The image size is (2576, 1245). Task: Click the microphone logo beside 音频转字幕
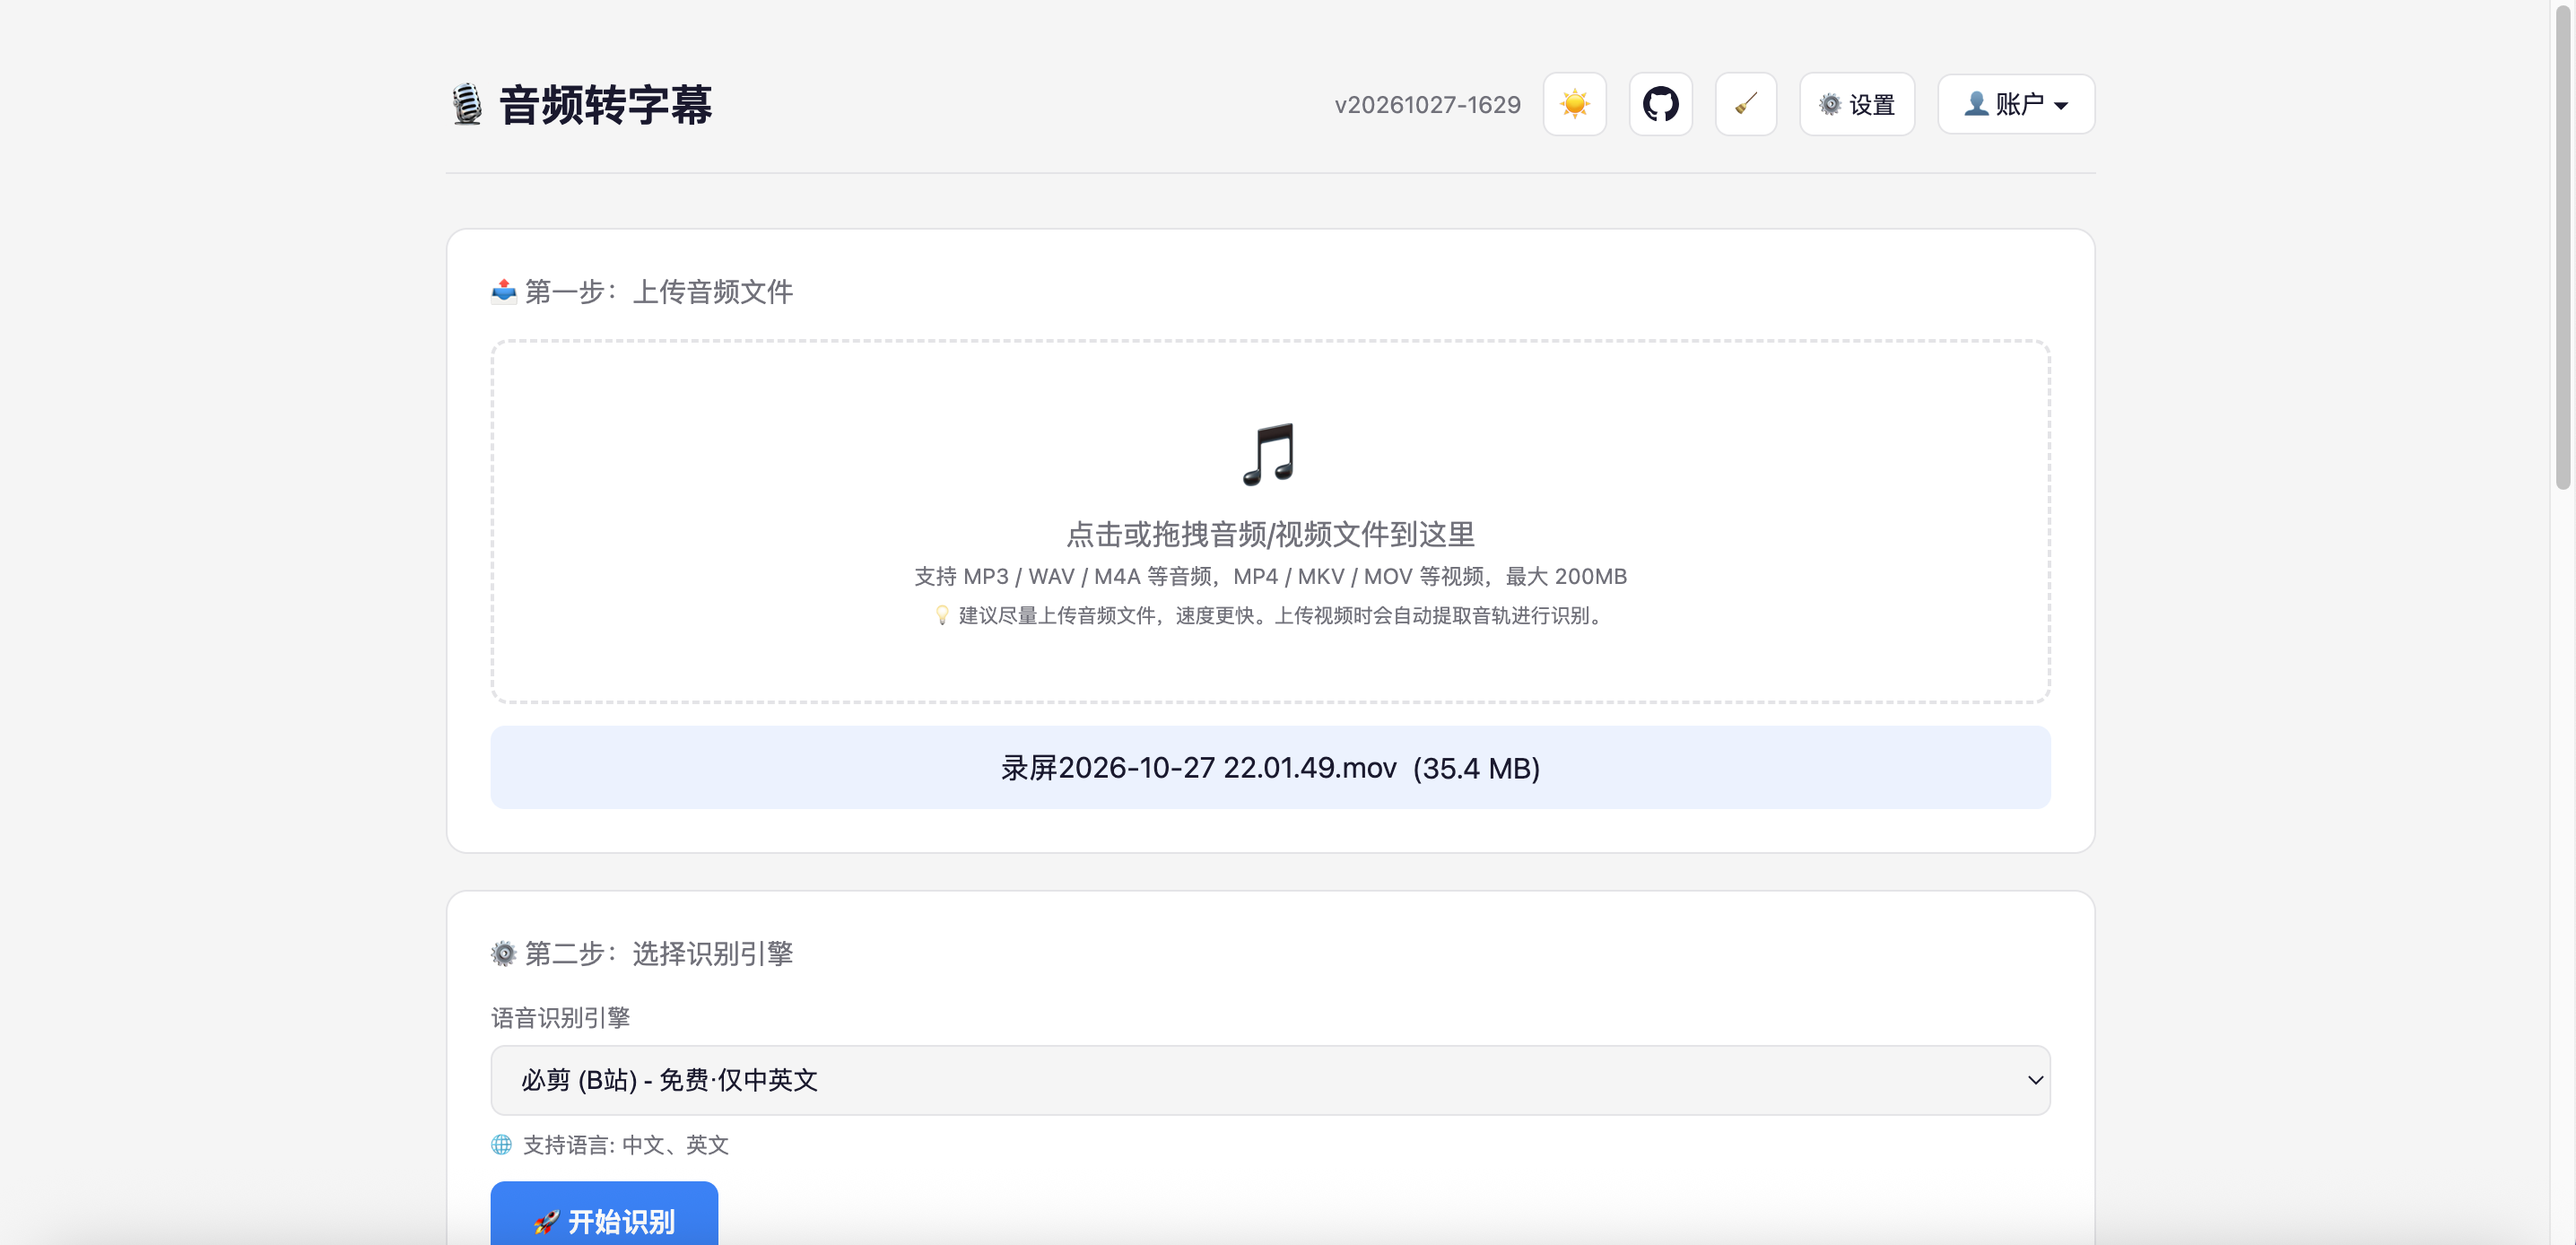pyautogui.click(x=467, y=105)
